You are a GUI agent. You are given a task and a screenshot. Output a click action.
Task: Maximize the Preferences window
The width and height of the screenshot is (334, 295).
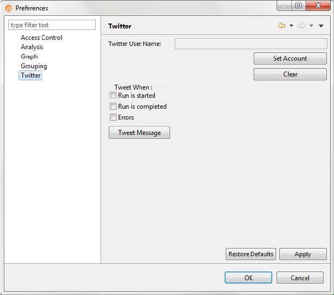(x=298, y=5)
